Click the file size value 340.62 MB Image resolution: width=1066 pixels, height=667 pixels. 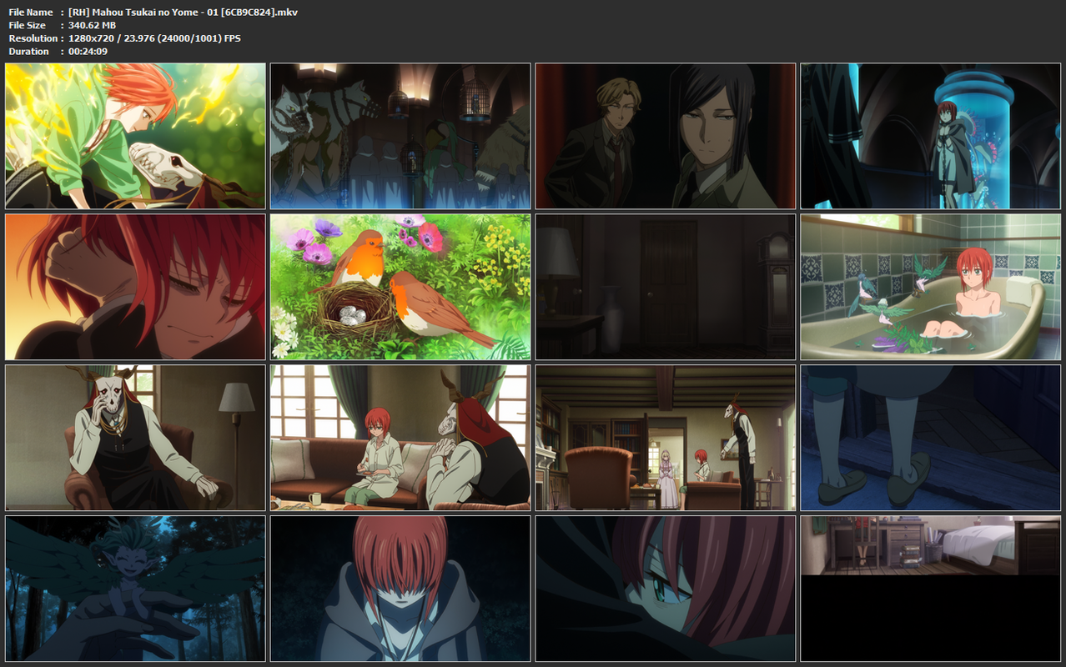point(92,26)
